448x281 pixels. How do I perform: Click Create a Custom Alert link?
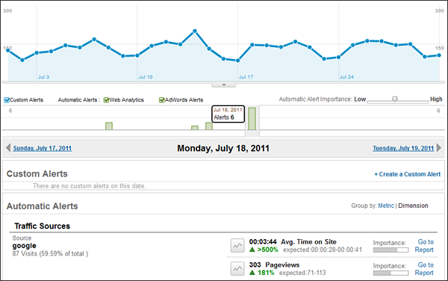[x=408, y=174]
